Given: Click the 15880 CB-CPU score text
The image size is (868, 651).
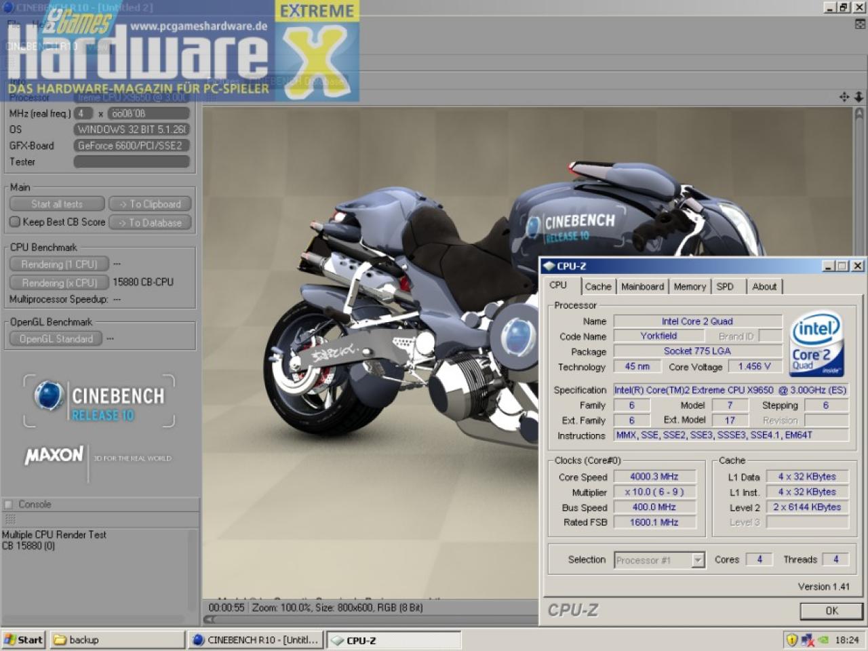Looking at the screenshot, I should click(143, 282).
